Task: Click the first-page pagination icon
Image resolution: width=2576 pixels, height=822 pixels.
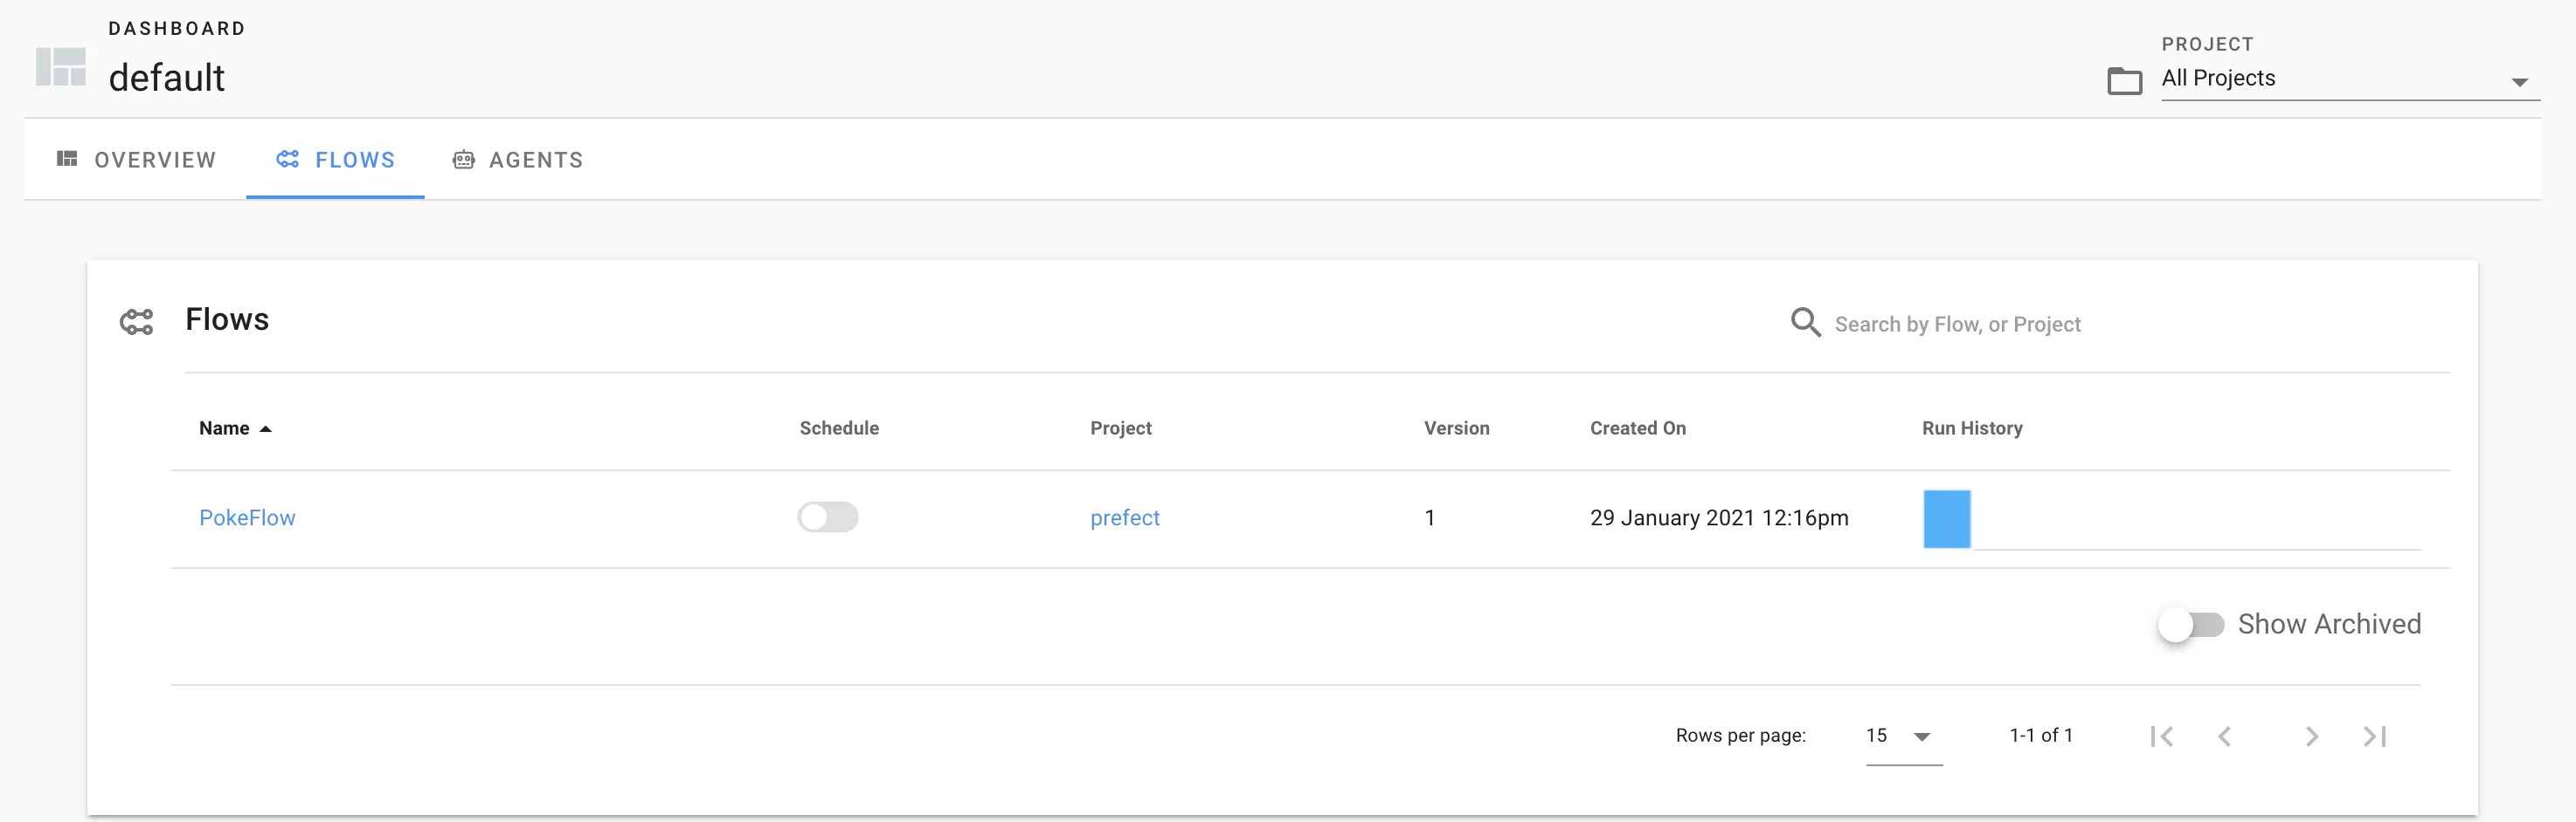Action: (2163, 736)
